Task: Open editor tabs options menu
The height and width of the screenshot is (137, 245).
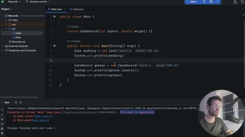Action: pos(242,9)
